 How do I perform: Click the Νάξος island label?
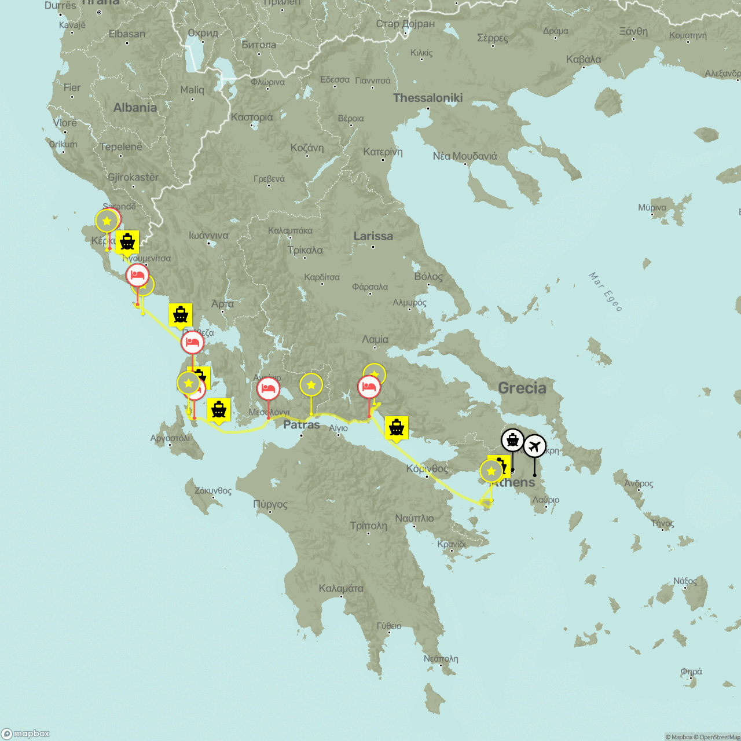coord(685,581)
